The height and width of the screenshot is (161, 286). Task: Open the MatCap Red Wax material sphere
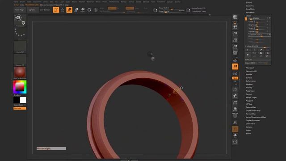(20, 72)
